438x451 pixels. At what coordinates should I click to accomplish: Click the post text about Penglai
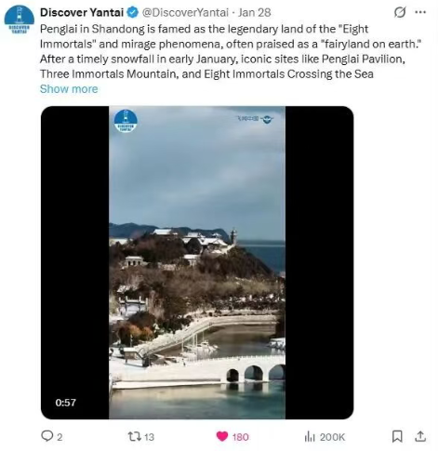pos(232,51)
